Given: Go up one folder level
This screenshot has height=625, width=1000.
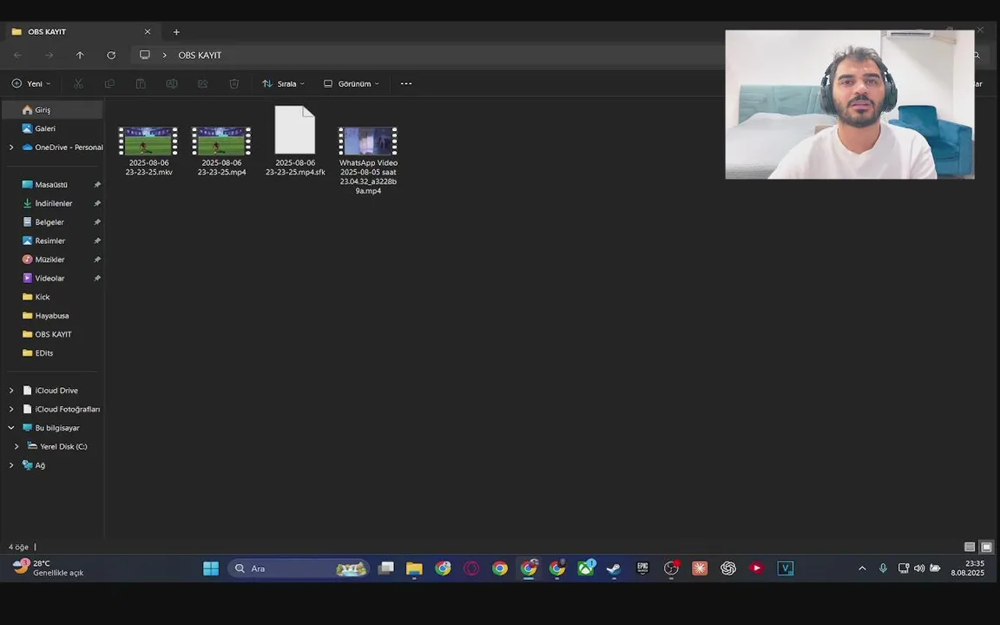Looking at the screenshot, I should (80, 56).
